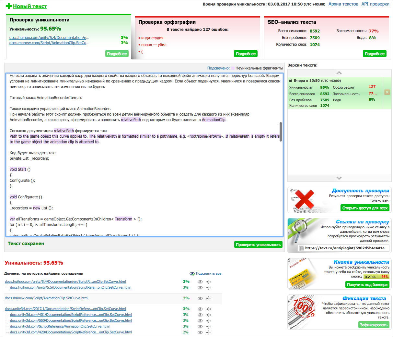Open docs.unity3d.com/2017.1 match link
The image size is (393, 337).
(65, 309)
